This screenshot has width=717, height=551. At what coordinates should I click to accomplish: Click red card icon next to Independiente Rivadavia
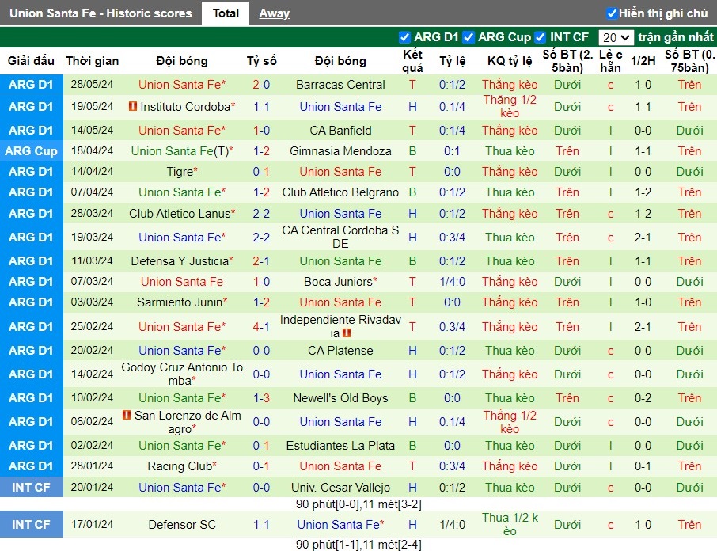pyautogui.click(x=347, y=332)
